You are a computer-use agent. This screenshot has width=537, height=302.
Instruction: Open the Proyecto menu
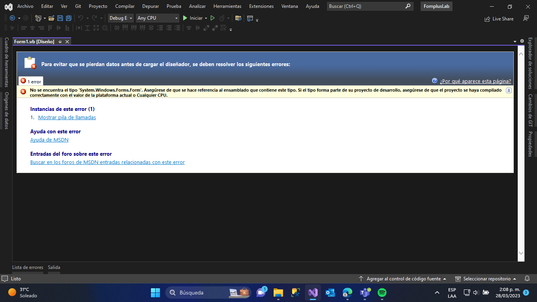[98, 6]
